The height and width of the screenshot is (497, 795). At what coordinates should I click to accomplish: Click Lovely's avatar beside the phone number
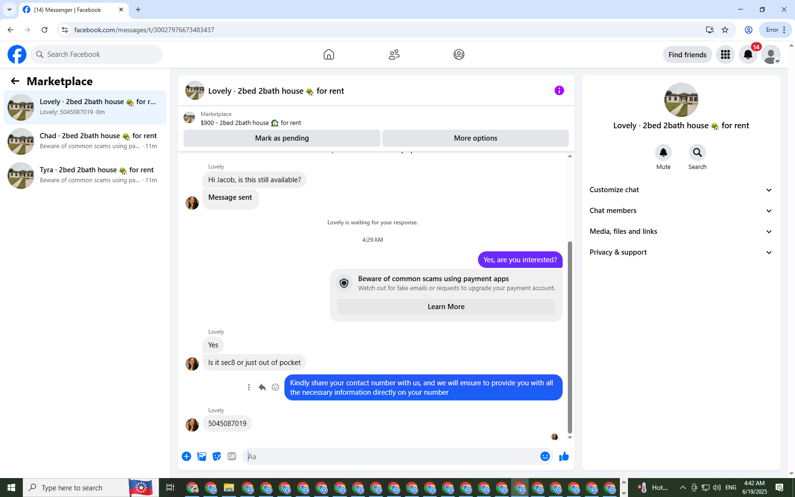click(x=192, y=425)
